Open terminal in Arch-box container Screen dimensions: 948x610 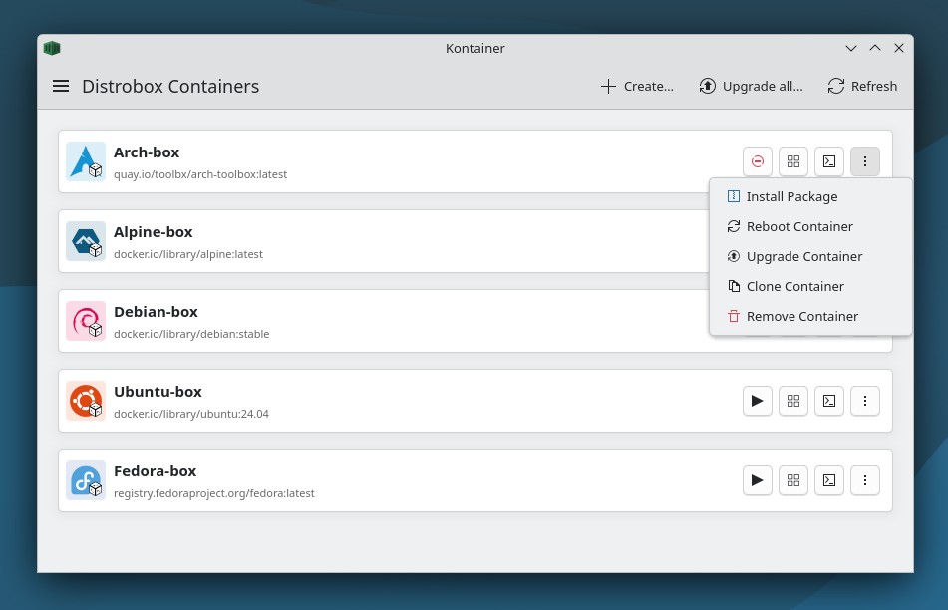(829, 161)
